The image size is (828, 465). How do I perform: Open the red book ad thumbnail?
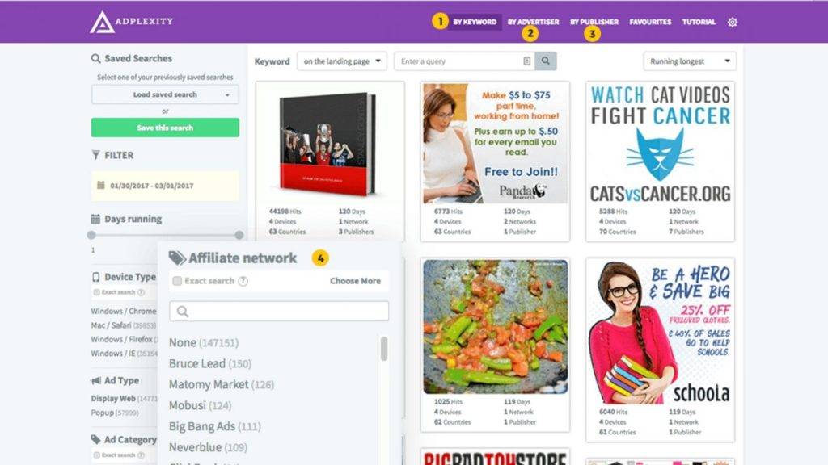click(x=330, y=144)
